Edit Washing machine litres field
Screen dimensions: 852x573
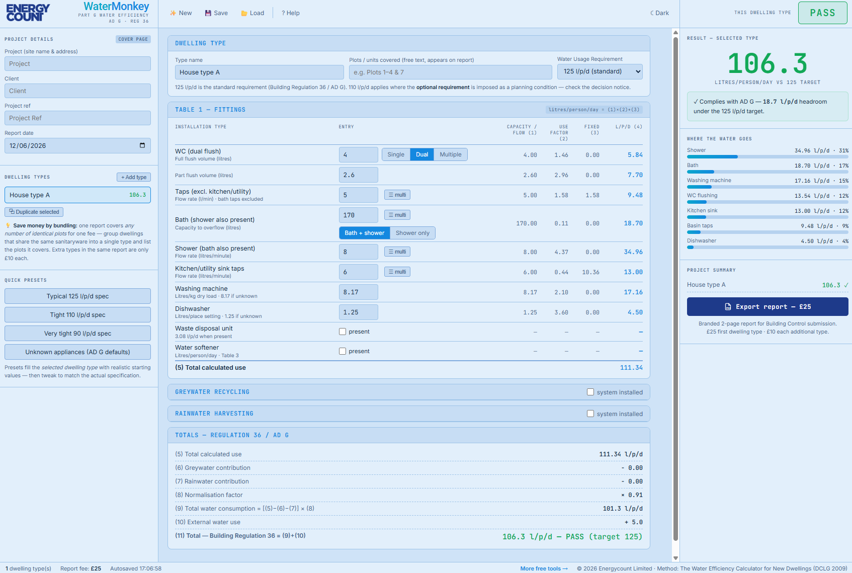tap(359, 292)
